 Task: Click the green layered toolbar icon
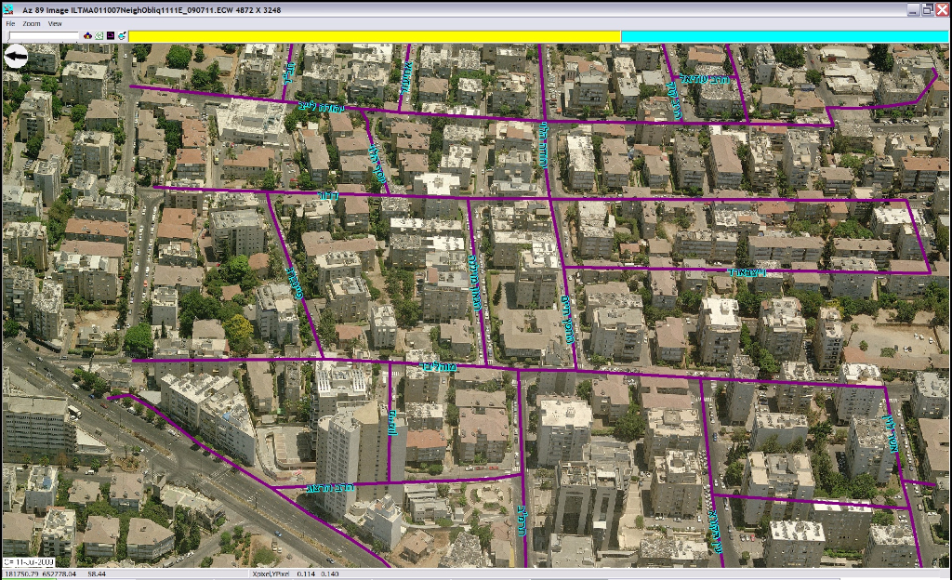(99, 35)
